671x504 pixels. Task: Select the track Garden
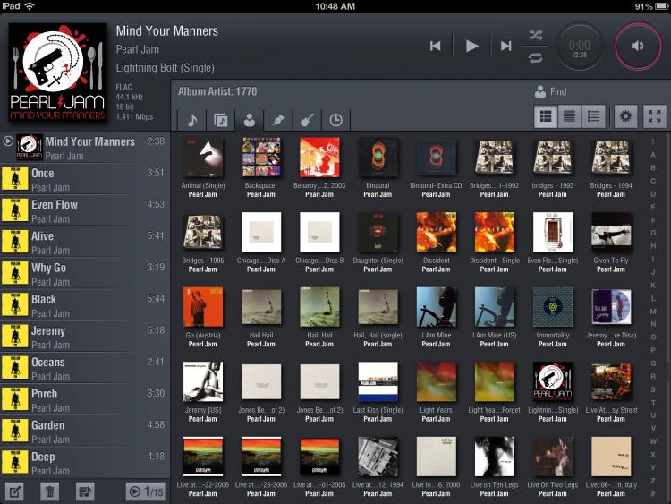[x=85, y=431]
